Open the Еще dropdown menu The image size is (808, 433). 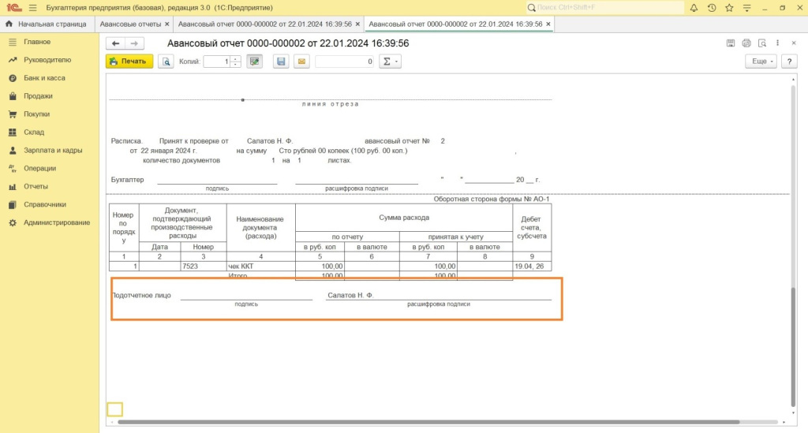tap(761, 62)
